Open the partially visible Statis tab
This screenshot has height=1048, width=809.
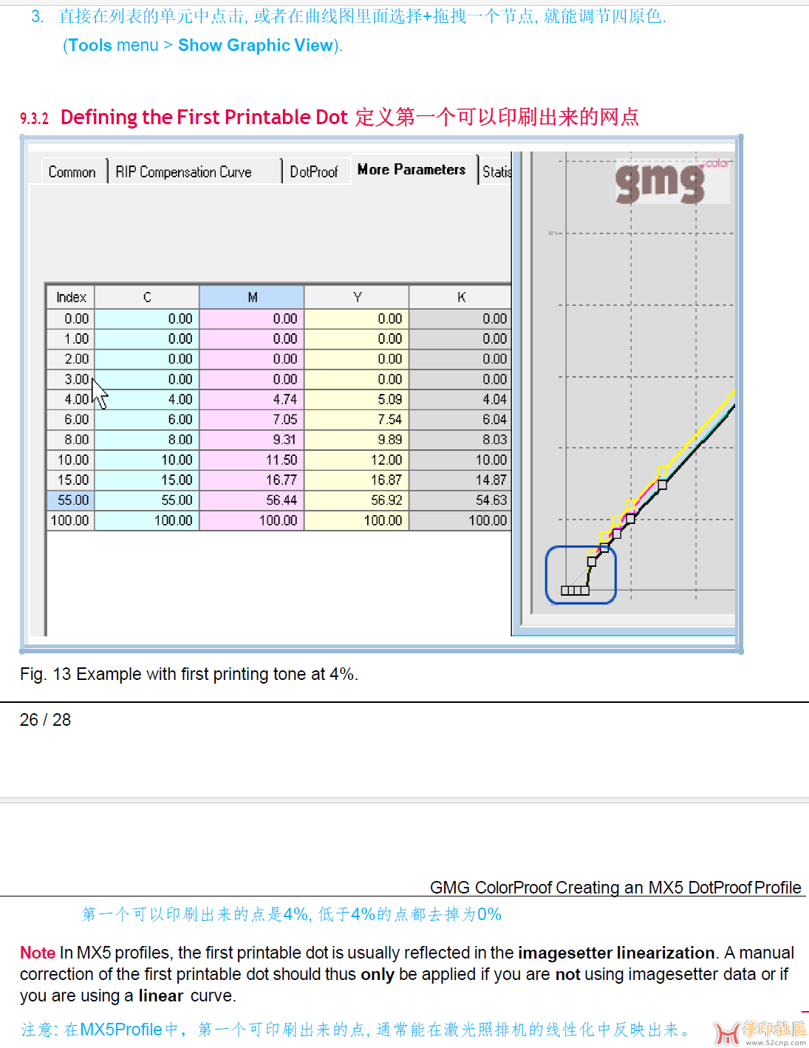click(496, 171)
